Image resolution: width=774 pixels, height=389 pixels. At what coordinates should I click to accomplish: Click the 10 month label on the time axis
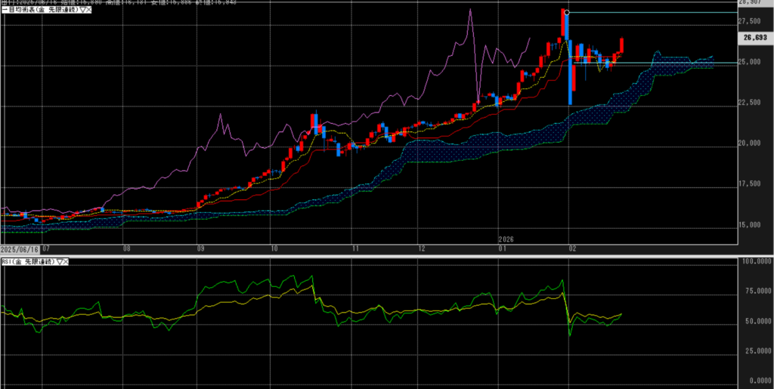(274, 248)
